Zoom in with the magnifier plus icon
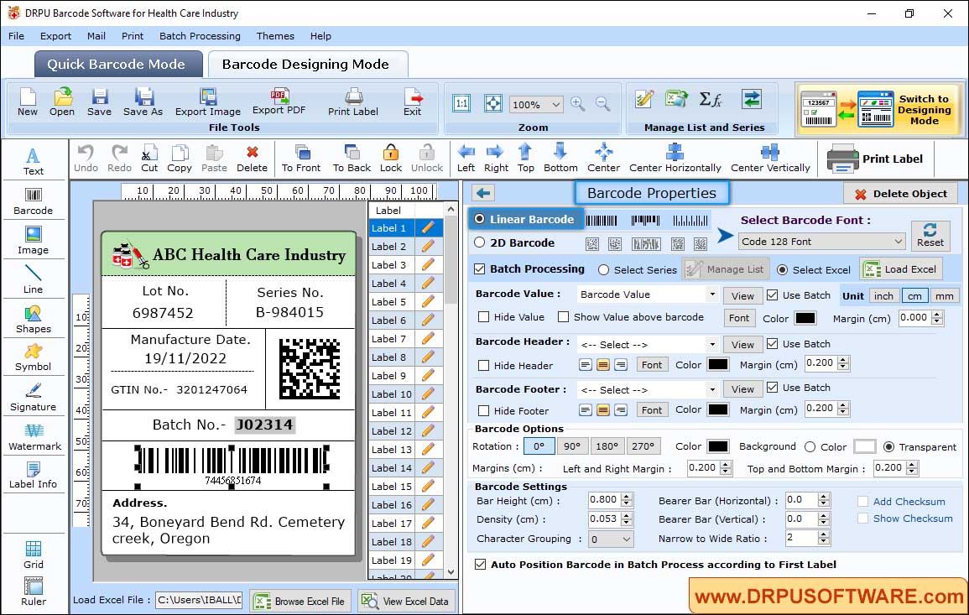The image size is (969, 615). 578,104
